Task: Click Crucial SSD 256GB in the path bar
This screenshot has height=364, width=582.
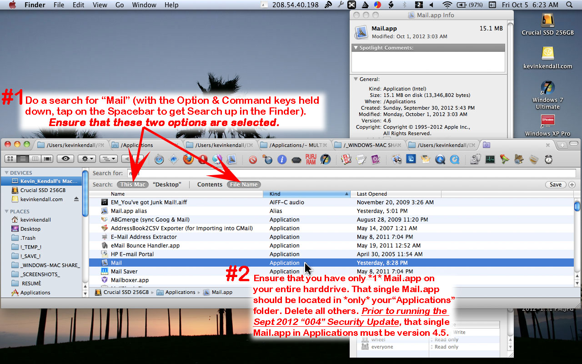Action: (x=121, y=292)
